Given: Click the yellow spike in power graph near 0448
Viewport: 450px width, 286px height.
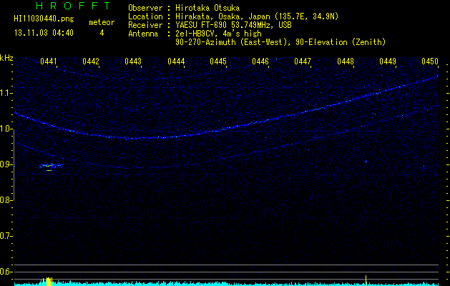Looking at the screenshot, I should click(366, 280).
